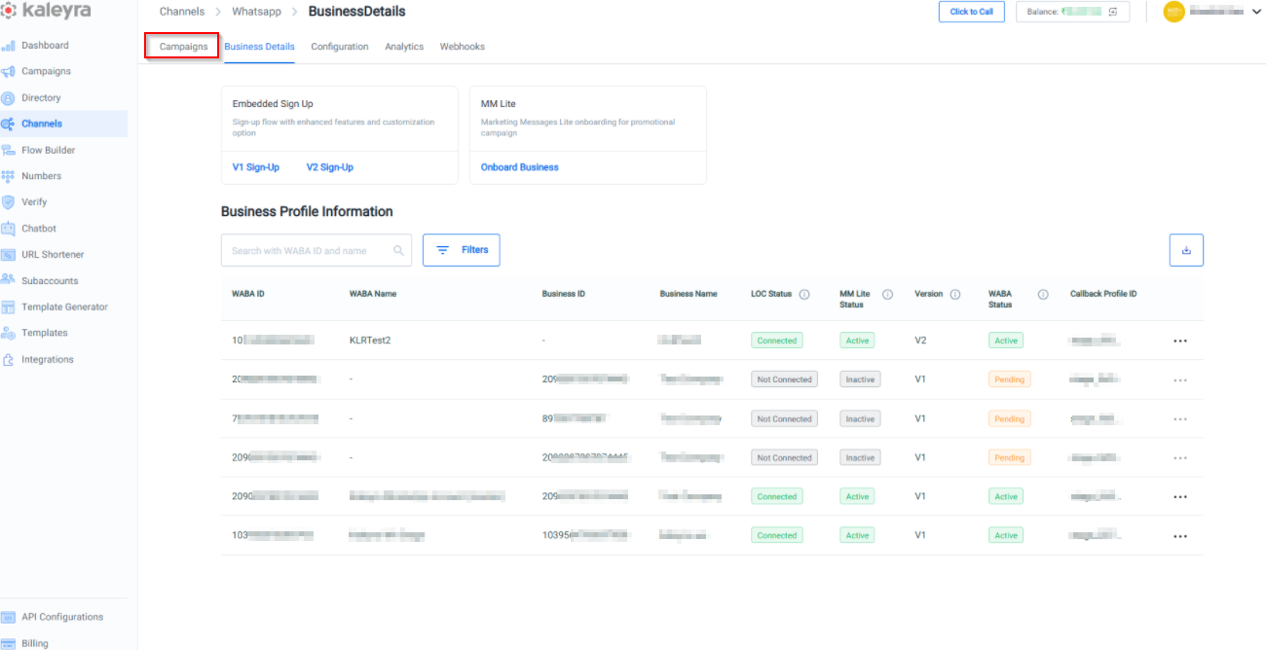Open the Configuration tab
Image resolution: width=1266 pixels, height=650 pixels.
340,47
